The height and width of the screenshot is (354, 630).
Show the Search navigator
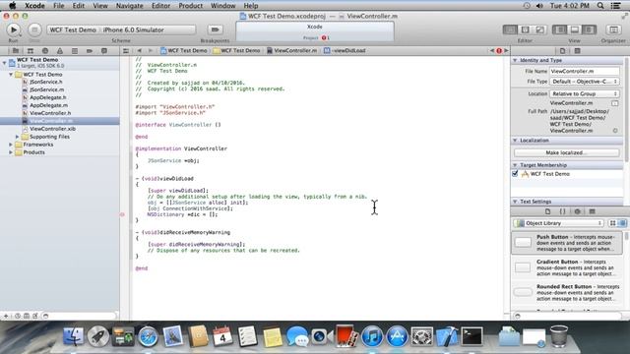point(45,51)
